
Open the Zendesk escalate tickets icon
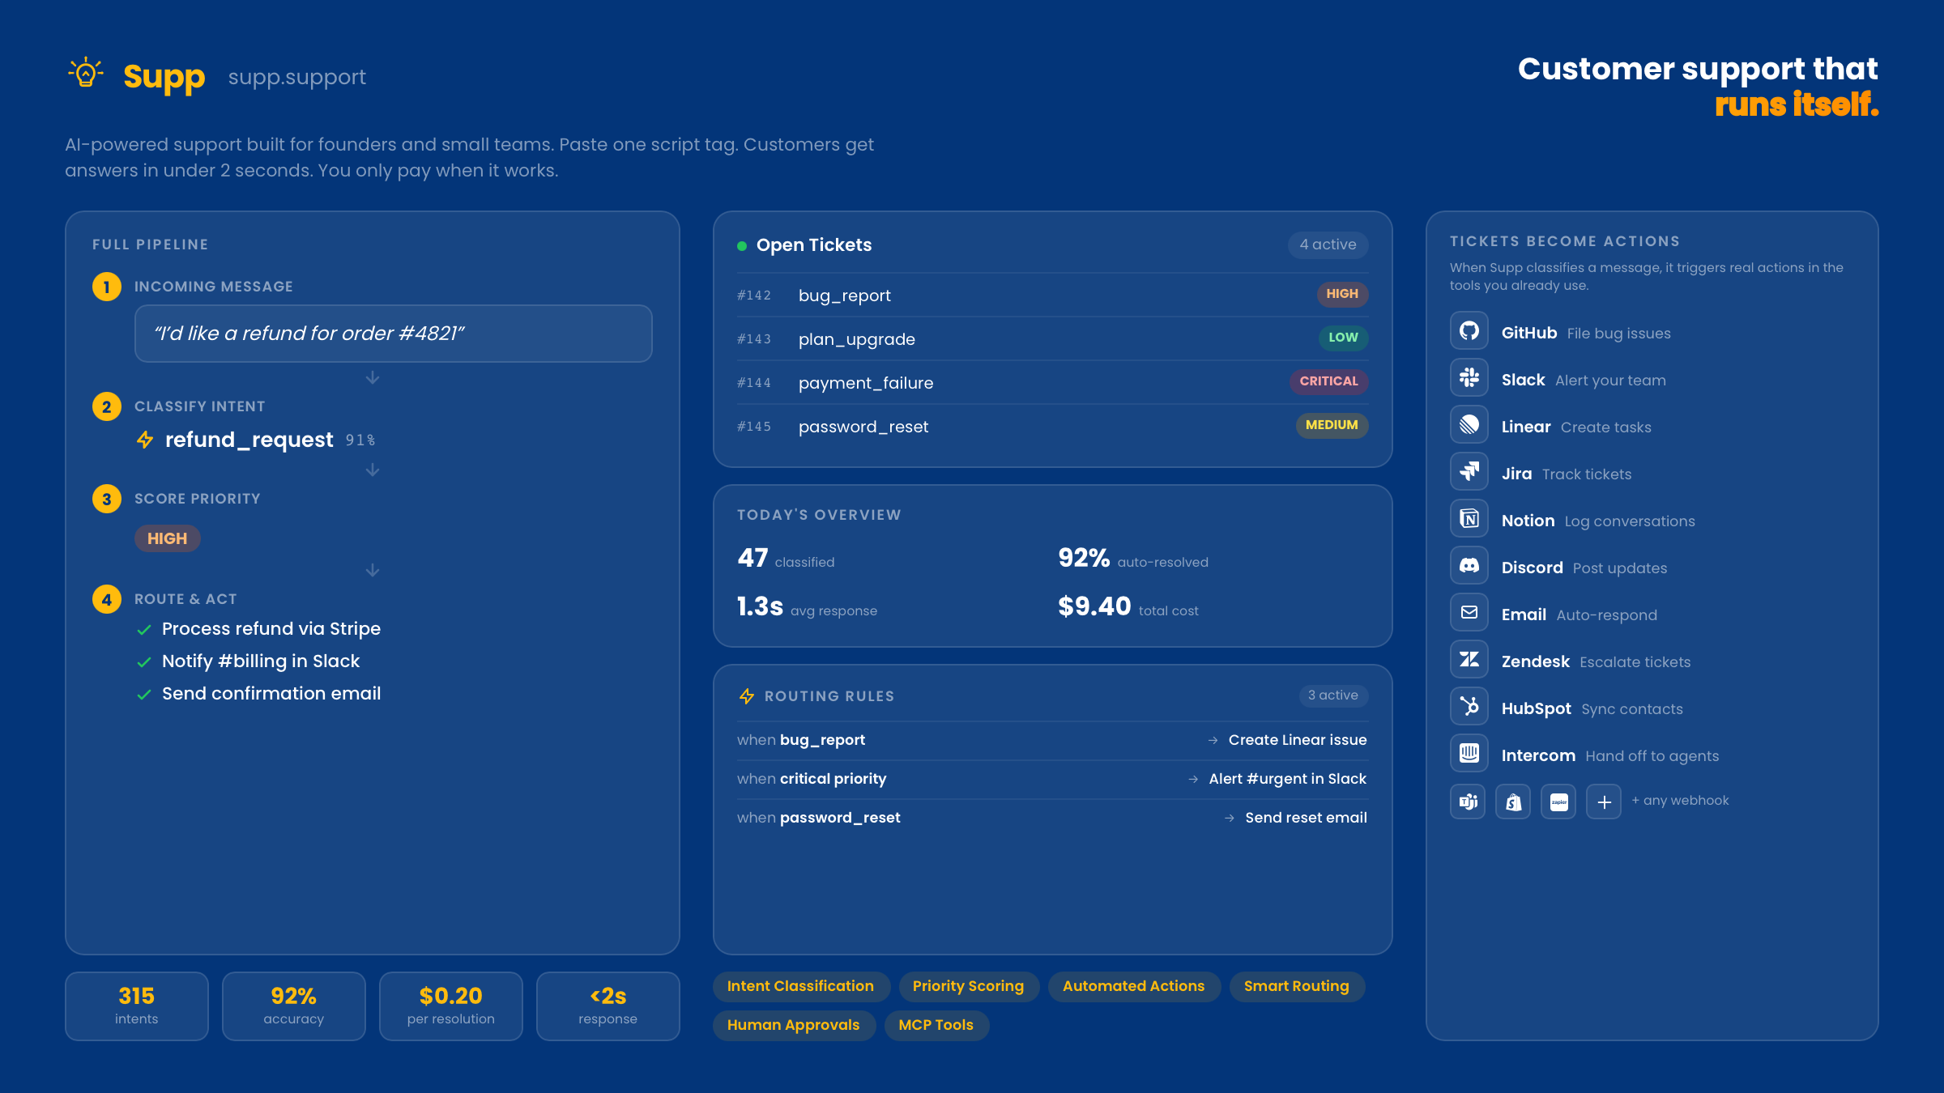[1469, 660]
